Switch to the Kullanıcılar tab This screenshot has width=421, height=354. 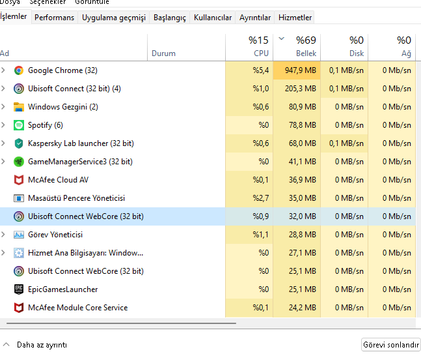click(x=213, y=18)
